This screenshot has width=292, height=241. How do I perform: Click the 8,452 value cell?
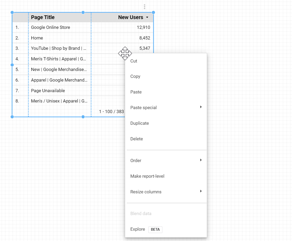(145, 38)
